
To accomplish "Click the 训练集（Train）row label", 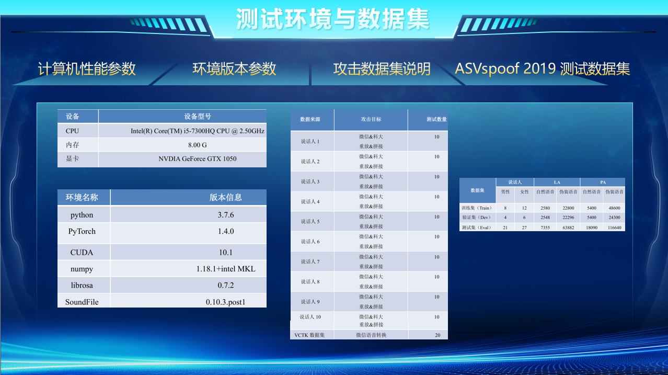I will (x=476, y=208).
